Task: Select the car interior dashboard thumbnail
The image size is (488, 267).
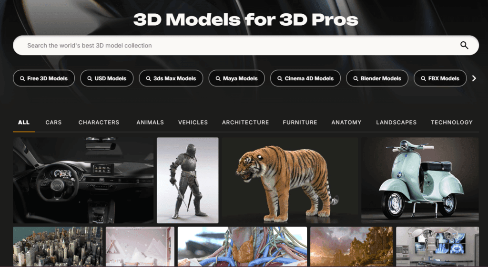Action: coord(83,181)
